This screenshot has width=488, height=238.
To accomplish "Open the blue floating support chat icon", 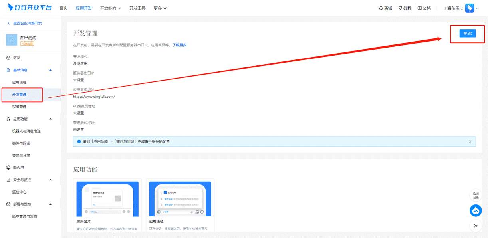I will (476, 210).
